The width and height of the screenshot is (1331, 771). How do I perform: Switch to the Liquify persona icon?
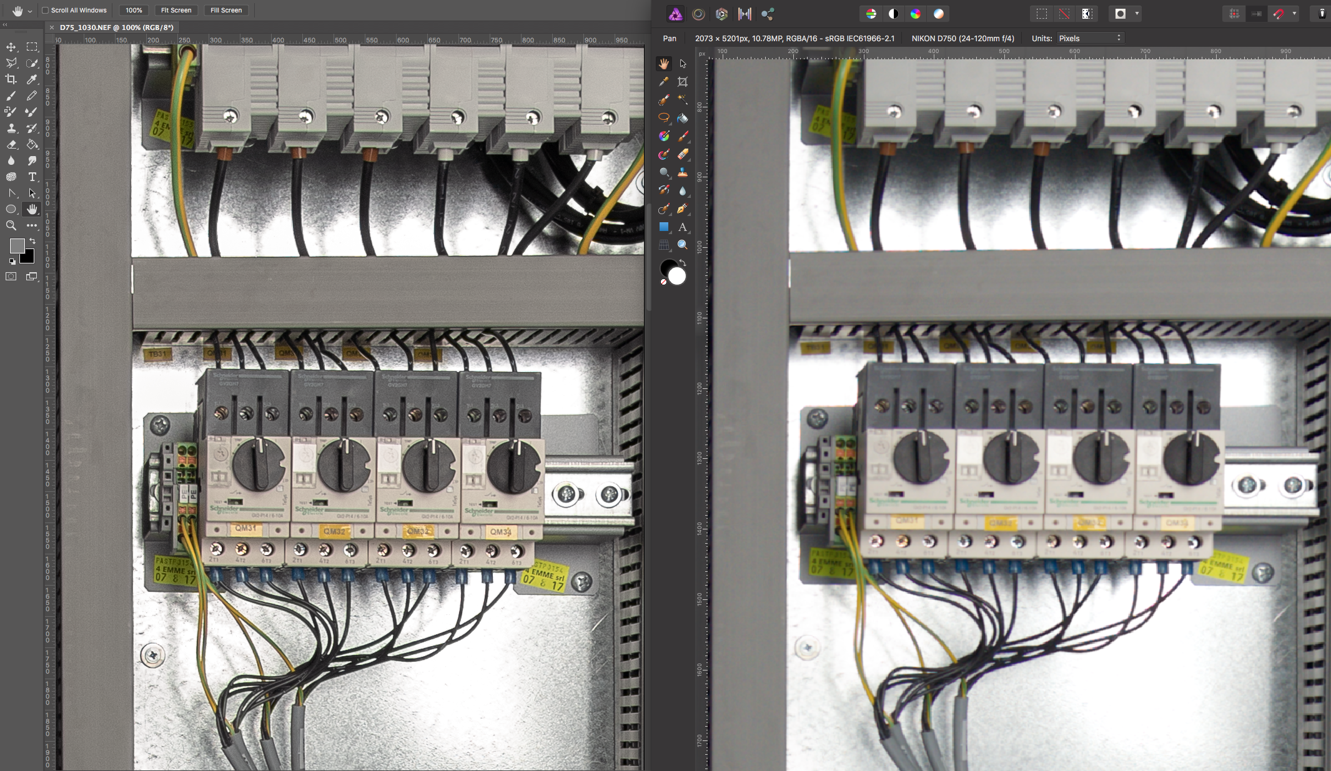pos(698,14)
